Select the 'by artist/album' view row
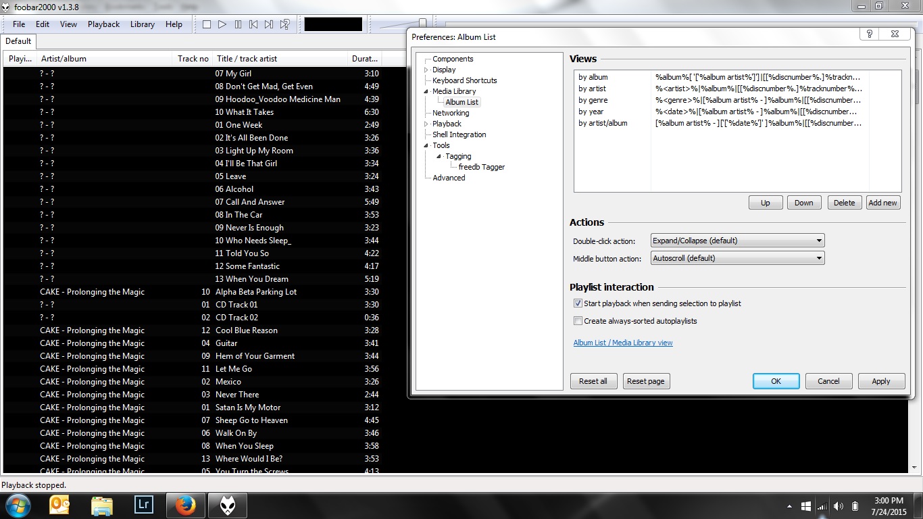923x519 pixels. (738, 123)
